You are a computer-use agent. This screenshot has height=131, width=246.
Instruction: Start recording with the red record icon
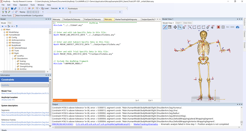[218, 27]
